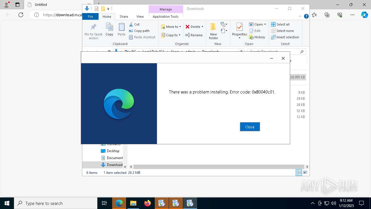Open the Application Tools tab
This screenshot has width=371, height=209.
point(166,17)
